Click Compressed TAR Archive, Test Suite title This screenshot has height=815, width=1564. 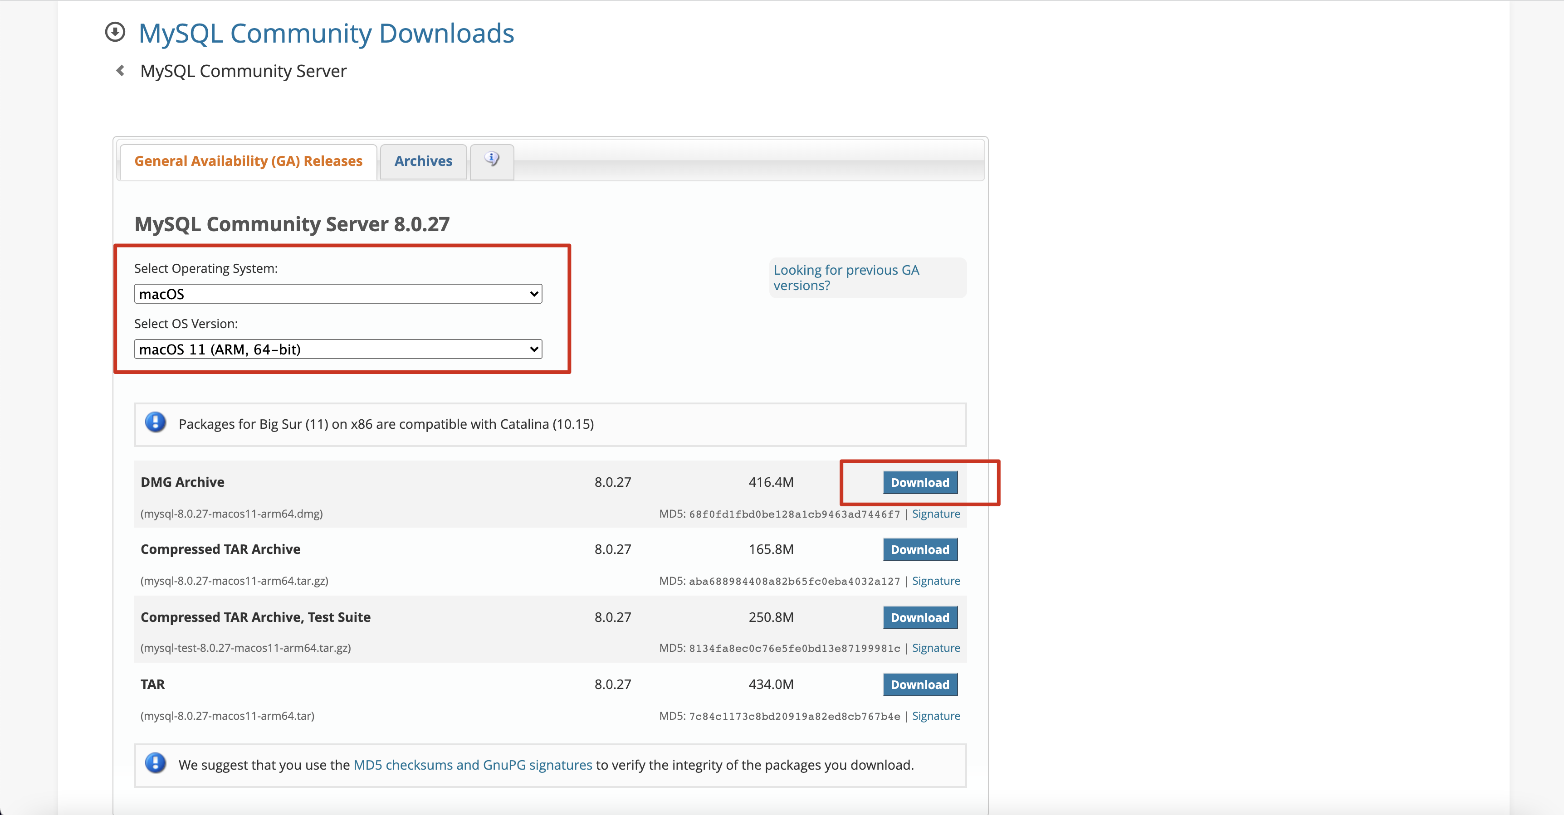tap(256, 618)
